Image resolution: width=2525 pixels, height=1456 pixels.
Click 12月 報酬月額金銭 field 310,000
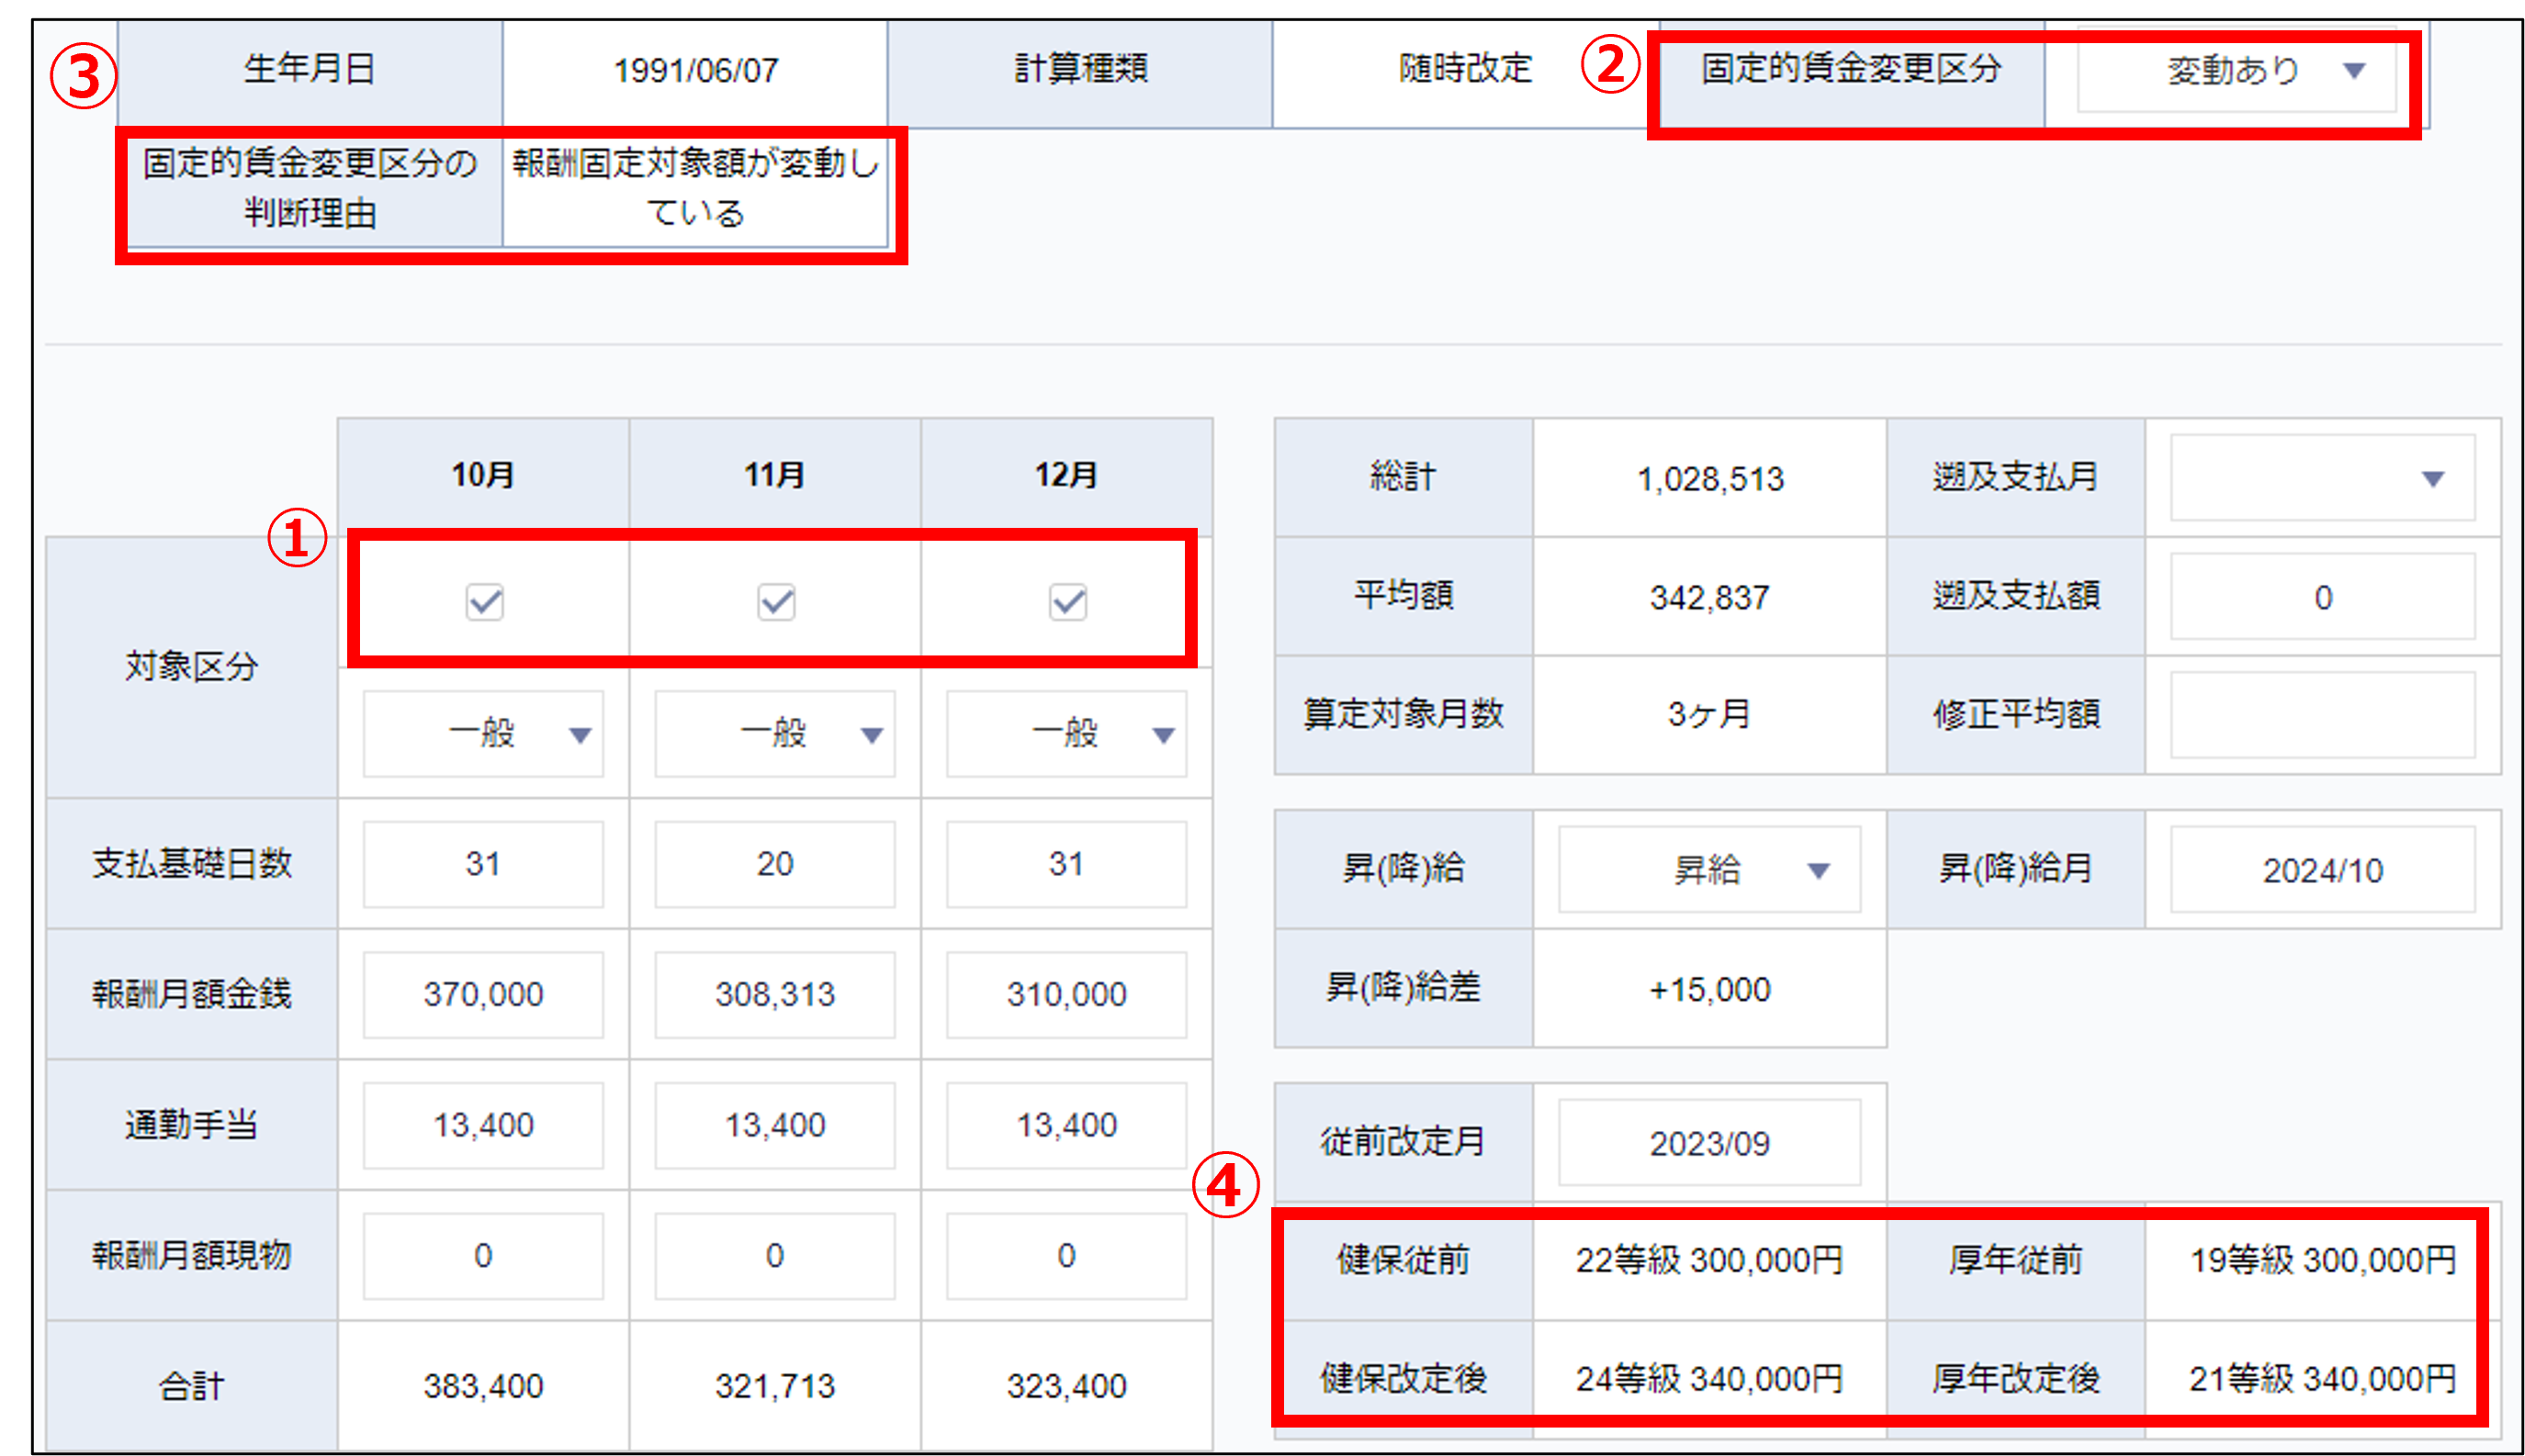tap(1066, 994)
